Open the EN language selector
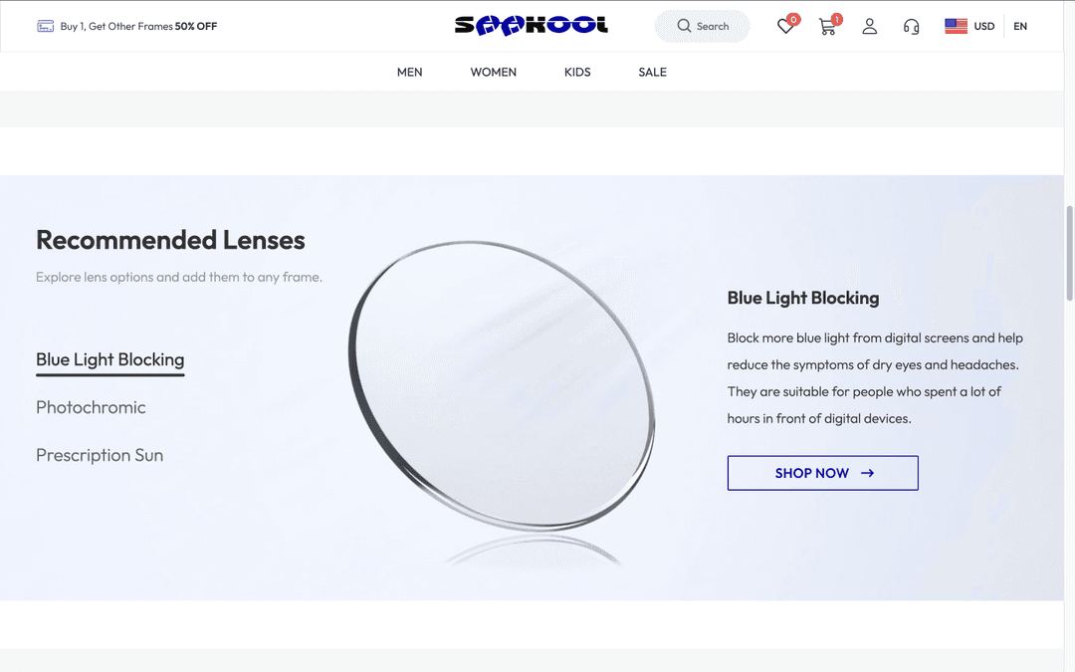The image size is (1075, 672). [x=1020, y=26]
